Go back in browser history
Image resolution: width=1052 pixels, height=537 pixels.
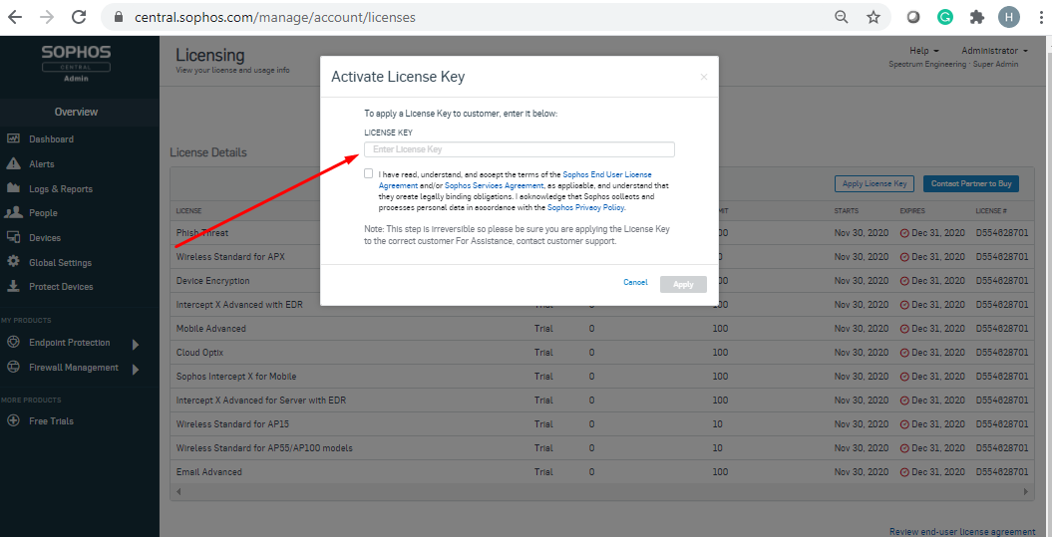(x=14, y=17)
